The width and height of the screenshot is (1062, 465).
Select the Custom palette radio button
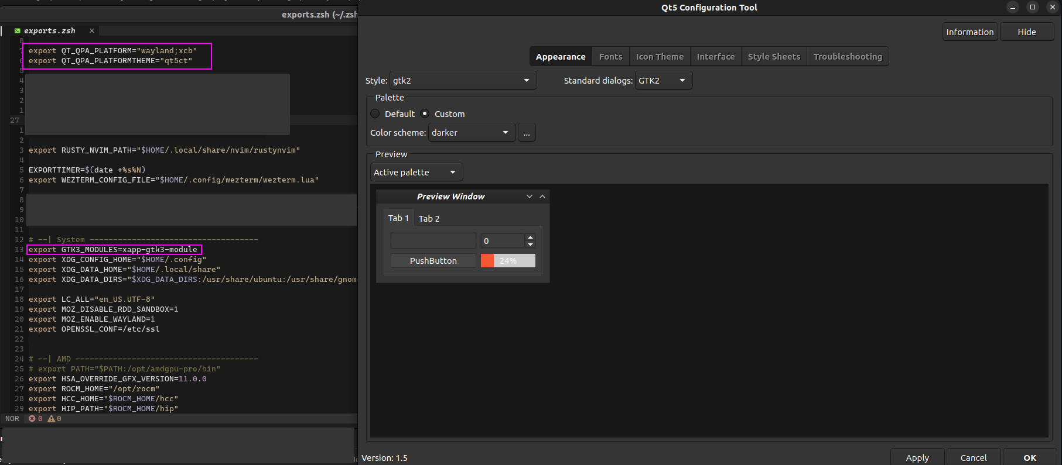425,113
